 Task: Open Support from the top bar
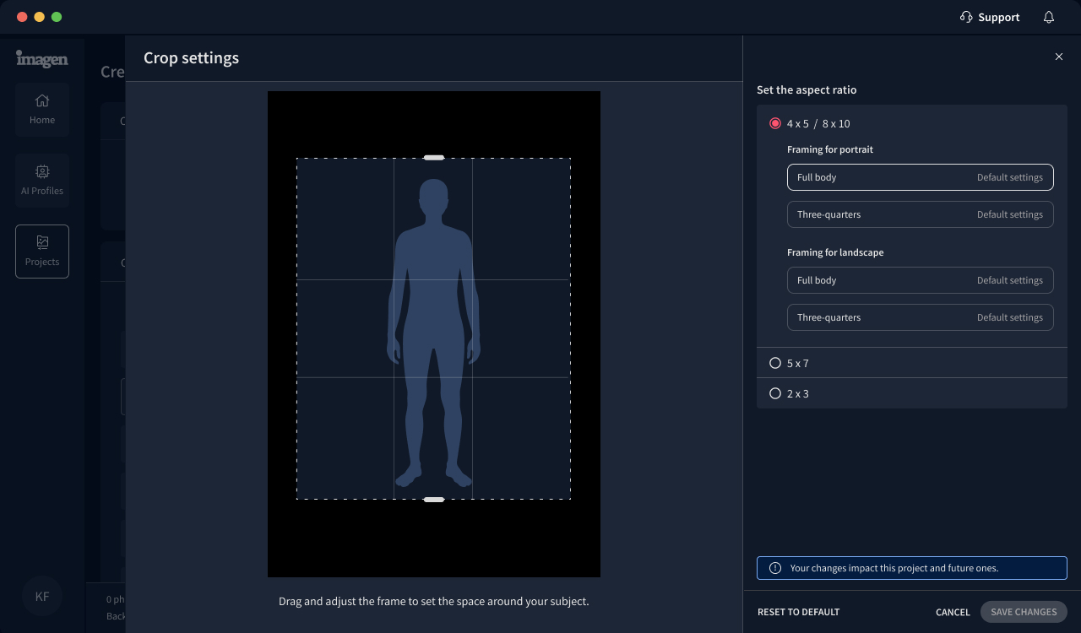point(989,17)
